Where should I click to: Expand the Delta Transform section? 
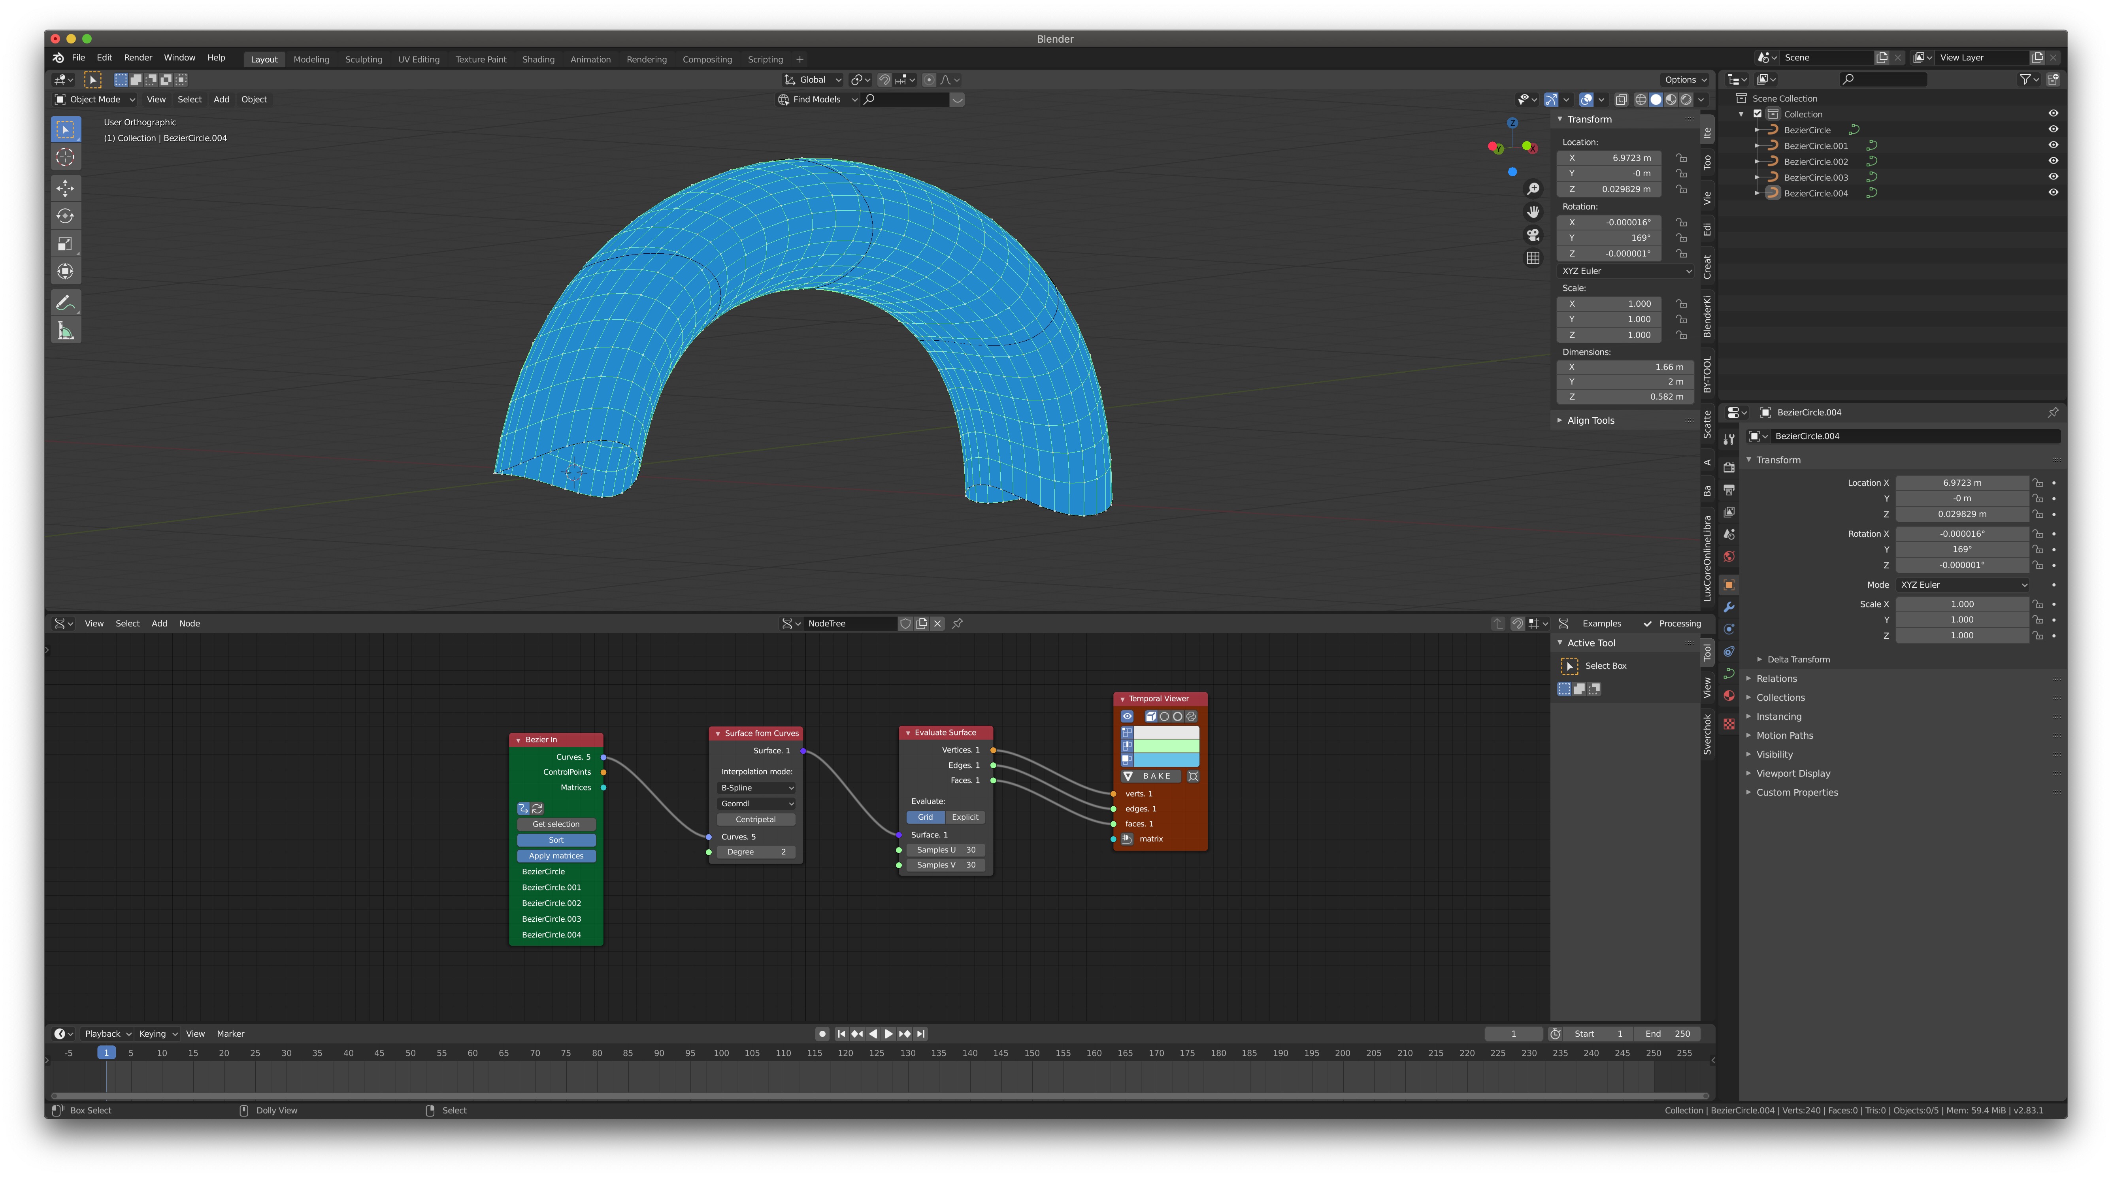pos(1797,659)
